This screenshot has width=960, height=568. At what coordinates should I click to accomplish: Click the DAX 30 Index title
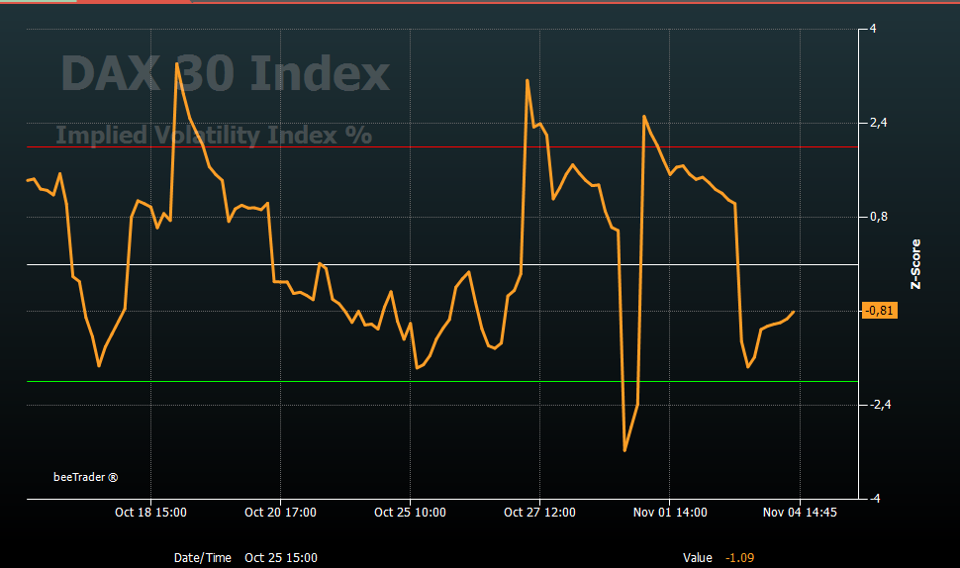pyautogui.click(x=225, y=73)
